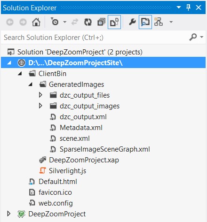Select Solution 'DeepZoomProject' (2 projects) node

(x=80, y=52)
